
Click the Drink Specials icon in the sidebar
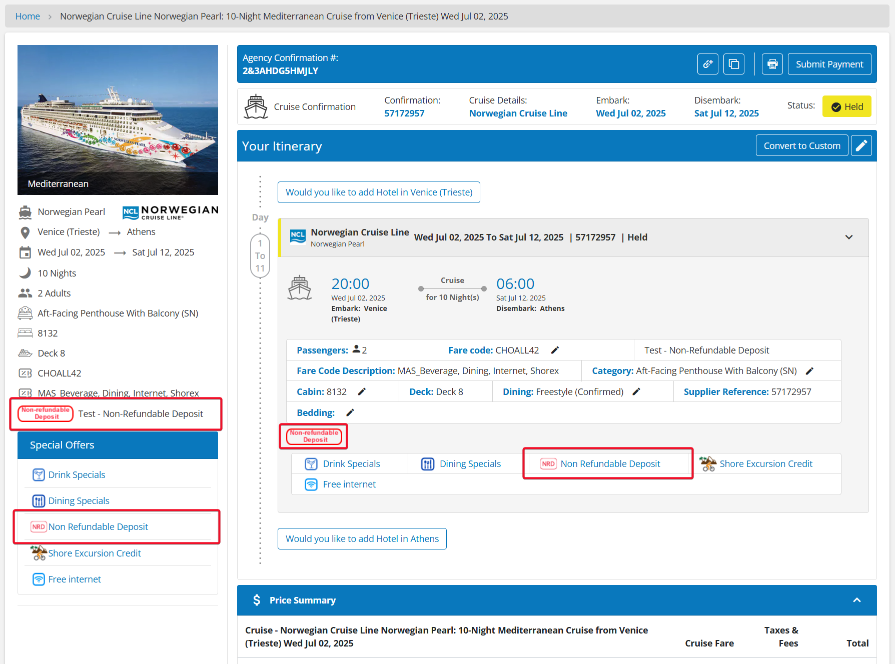39,474
